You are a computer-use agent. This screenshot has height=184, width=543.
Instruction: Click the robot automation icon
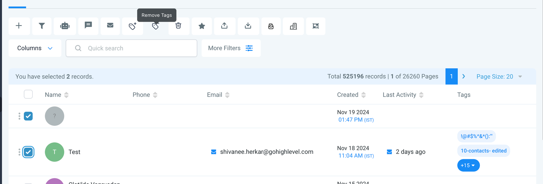[65, 26]
